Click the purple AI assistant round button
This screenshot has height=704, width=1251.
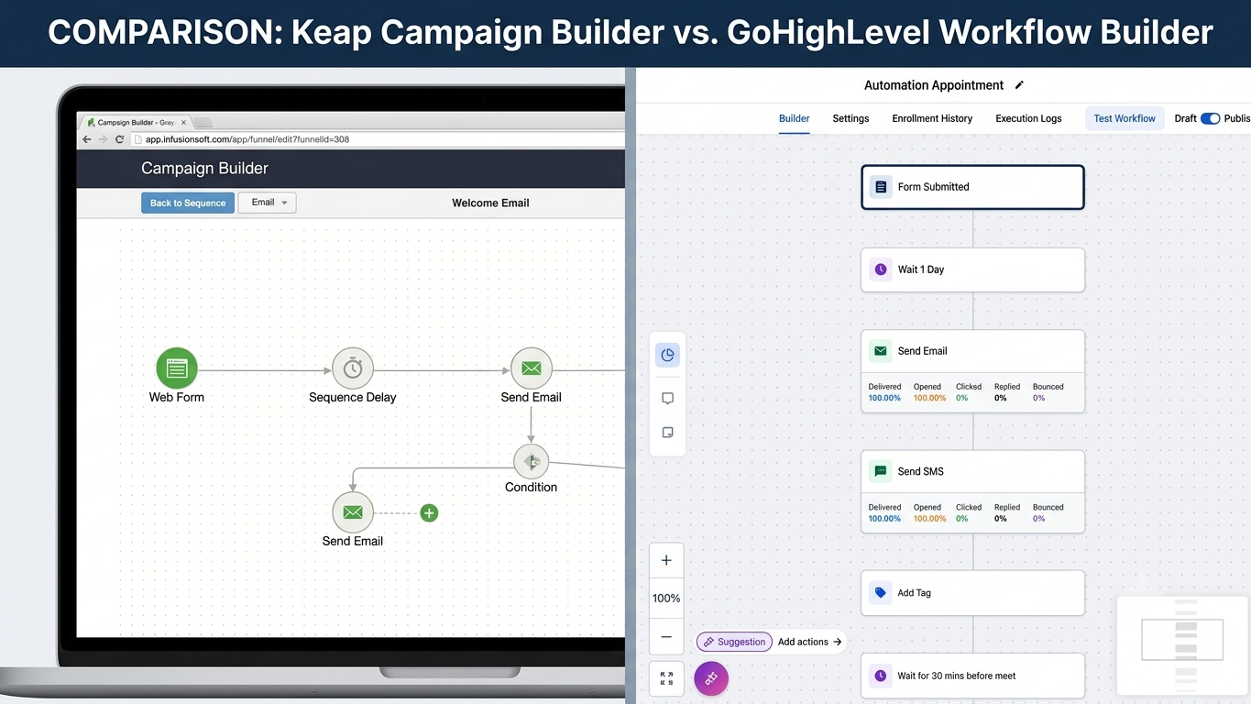click(x=711, y=679)
